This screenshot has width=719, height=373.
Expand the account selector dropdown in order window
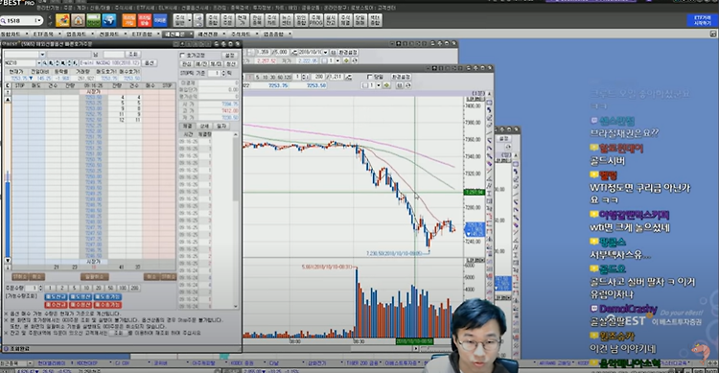42,55
